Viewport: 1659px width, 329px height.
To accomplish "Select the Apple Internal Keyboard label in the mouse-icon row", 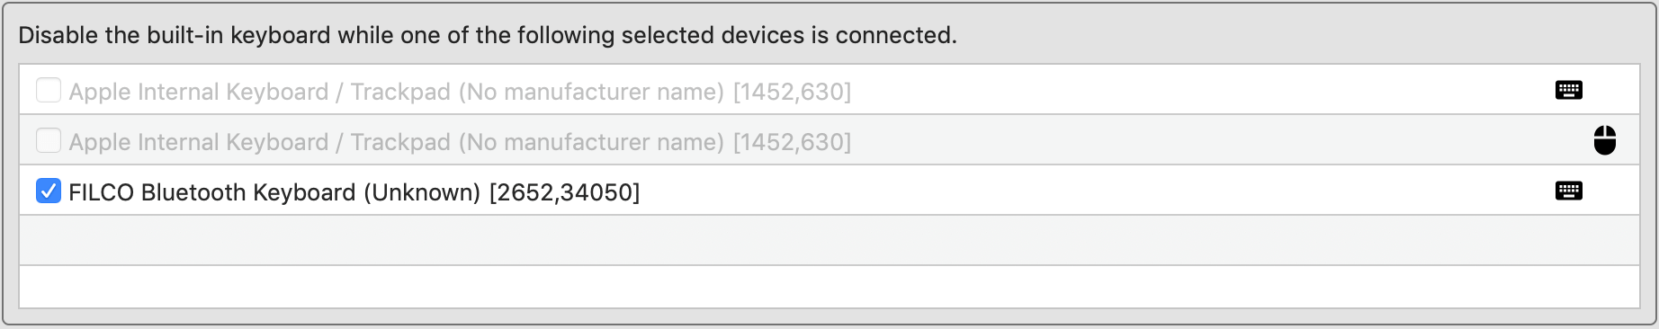I will [x=199, y=142].
